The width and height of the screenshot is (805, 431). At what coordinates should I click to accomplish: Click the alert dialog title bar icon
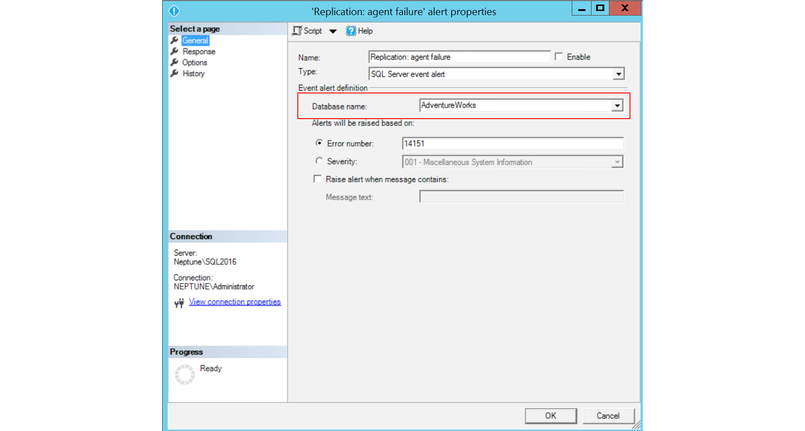point(174,11)
